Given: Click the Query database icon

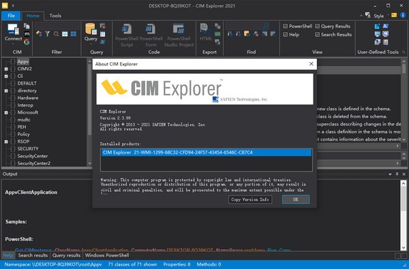Looking at the screenshot, I should coord(91,29).
